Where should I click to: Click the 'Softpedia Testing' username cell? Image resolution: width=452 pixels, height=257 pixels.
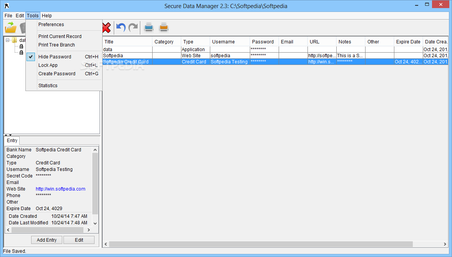pyautogui.click(x=230, y=61)
